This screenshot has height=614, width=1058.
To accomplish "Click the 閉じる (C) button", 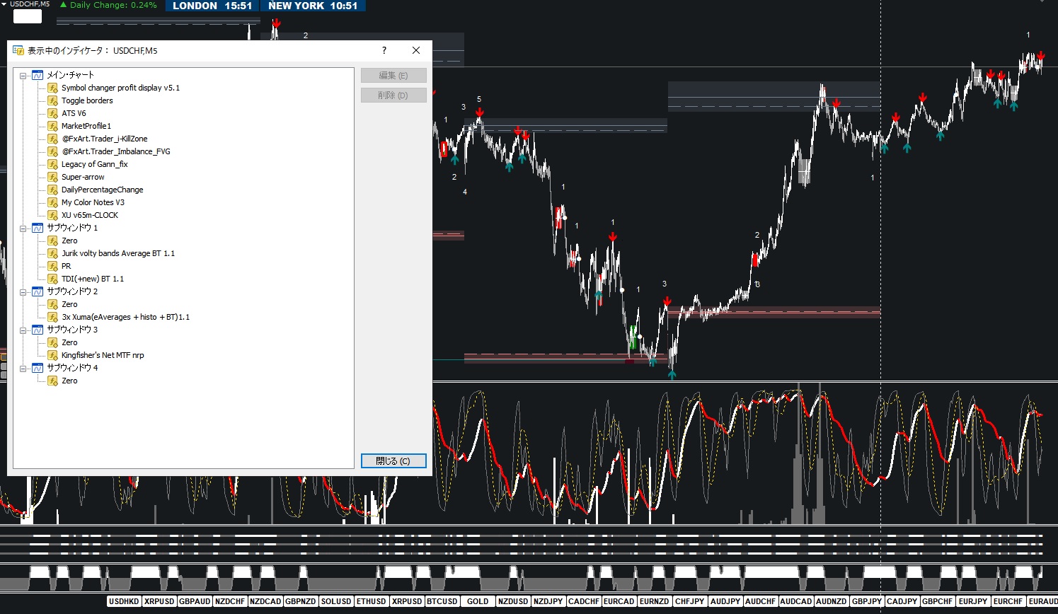I will click(x=393, y=461).
